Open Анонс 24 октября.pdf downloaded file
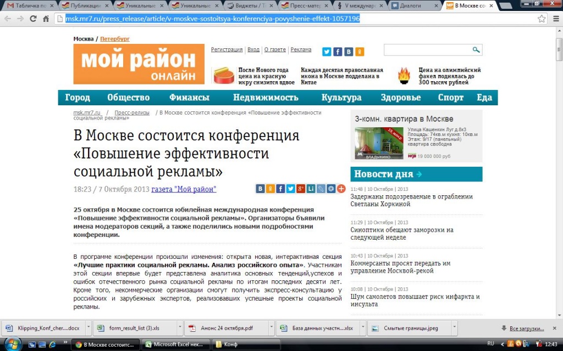Image resolution: width=563 pixels, height=351 pixels. coord(227,328)
